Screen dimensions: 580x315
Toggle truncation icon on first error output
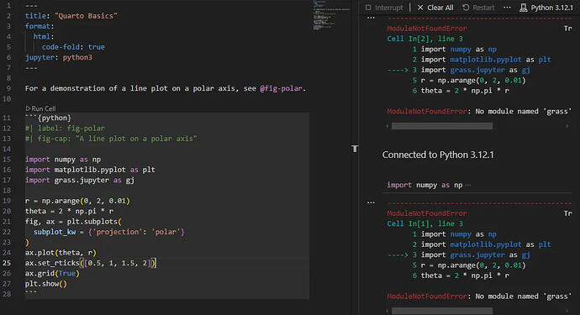click(x=567, y=29)
